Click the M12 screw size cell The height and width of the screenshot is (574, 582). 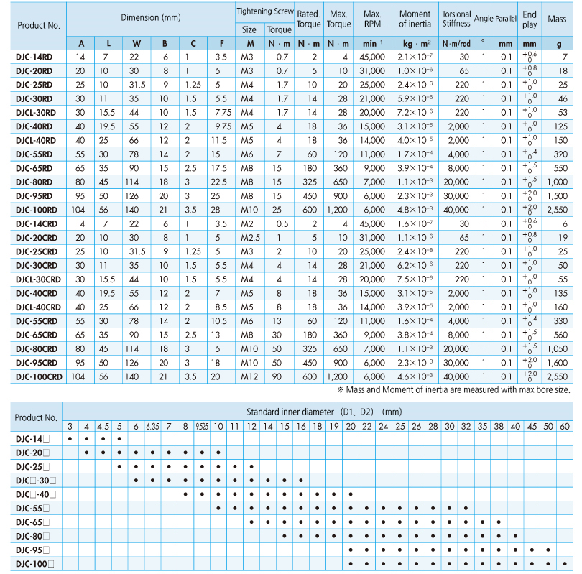[x=249, y=376]
